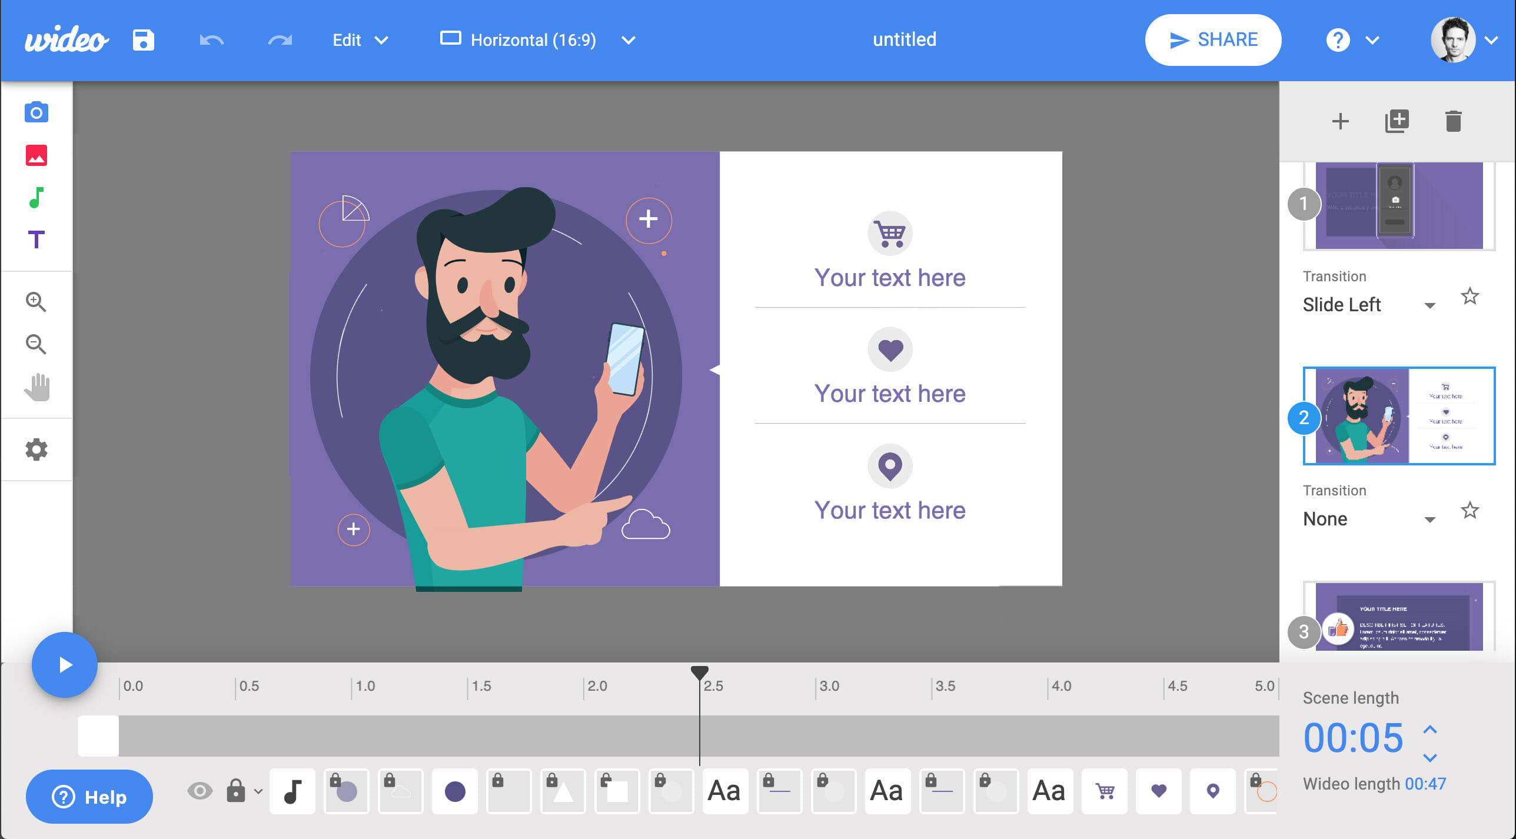
Task: Select the Zoom out tool
Action: [x=35, y=343]
